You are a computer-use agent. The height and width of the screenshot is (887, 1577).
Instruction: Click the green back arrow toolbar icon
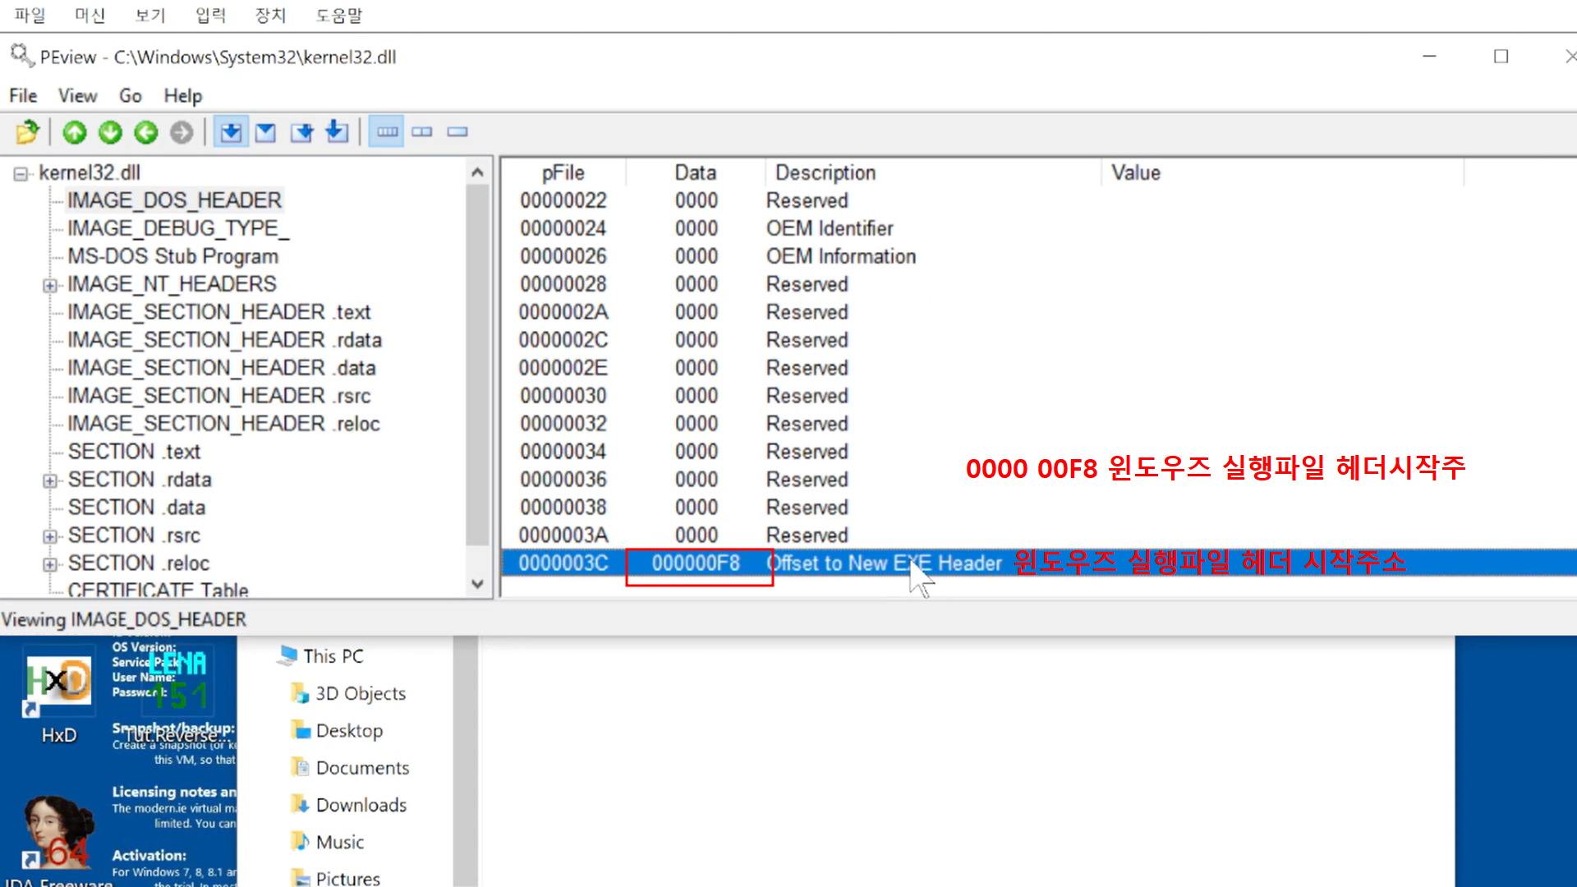[146, 131]
